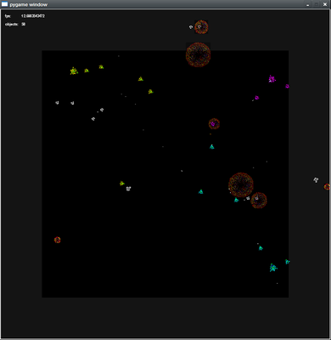Viewport: 331px width, 340px height.
Task: Select the white ship beside the lone yellow ship
Action: pyautogui.click(x=128, y=189)
